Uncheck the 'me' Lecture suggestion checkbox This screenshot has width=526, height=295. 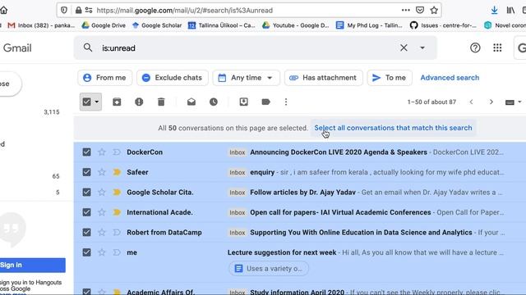point(86,252)
